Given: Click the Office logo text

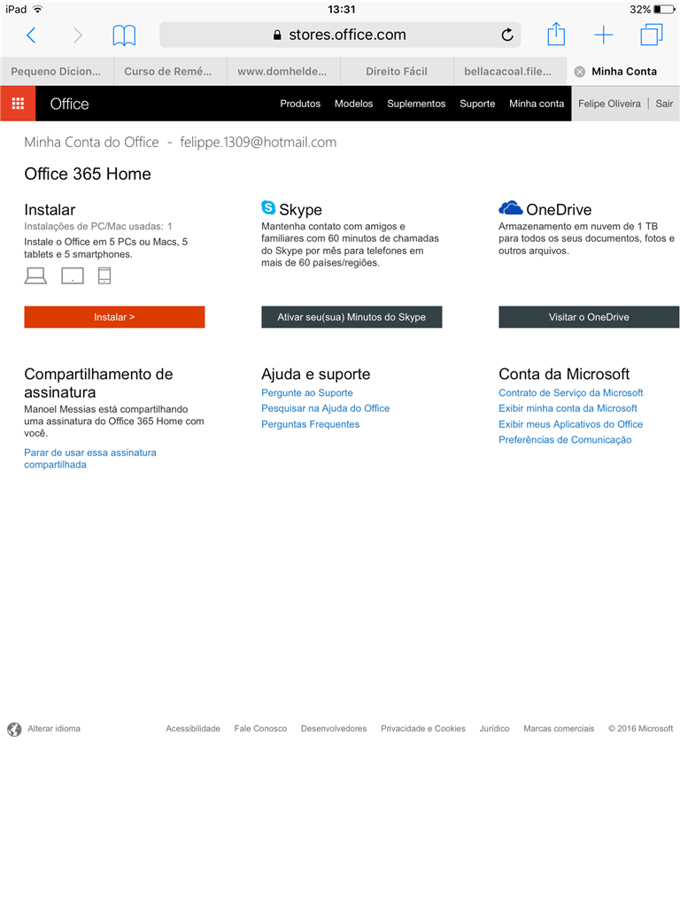Looking at the screenshot, I should [x=69, y=104].
